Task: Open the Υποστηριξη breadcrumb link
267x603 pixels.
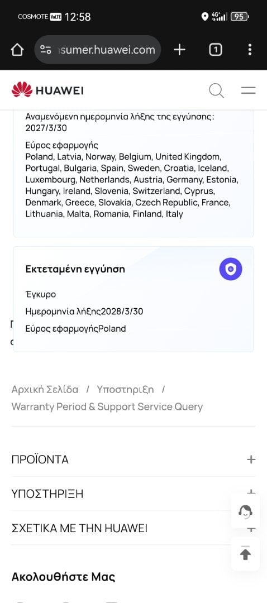Action: point(125,389)
